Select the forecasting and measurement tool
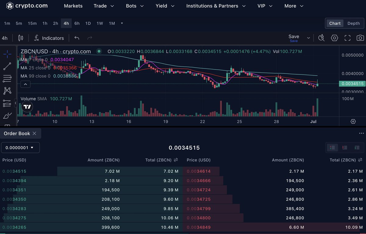Screen dimensions: 366x234 click(x=7, y=103)
